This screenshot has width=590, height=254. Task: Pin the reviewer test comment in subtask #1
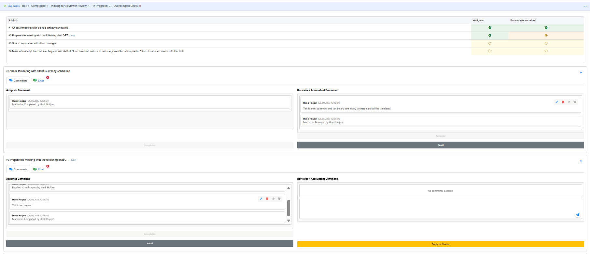[569, 102]
